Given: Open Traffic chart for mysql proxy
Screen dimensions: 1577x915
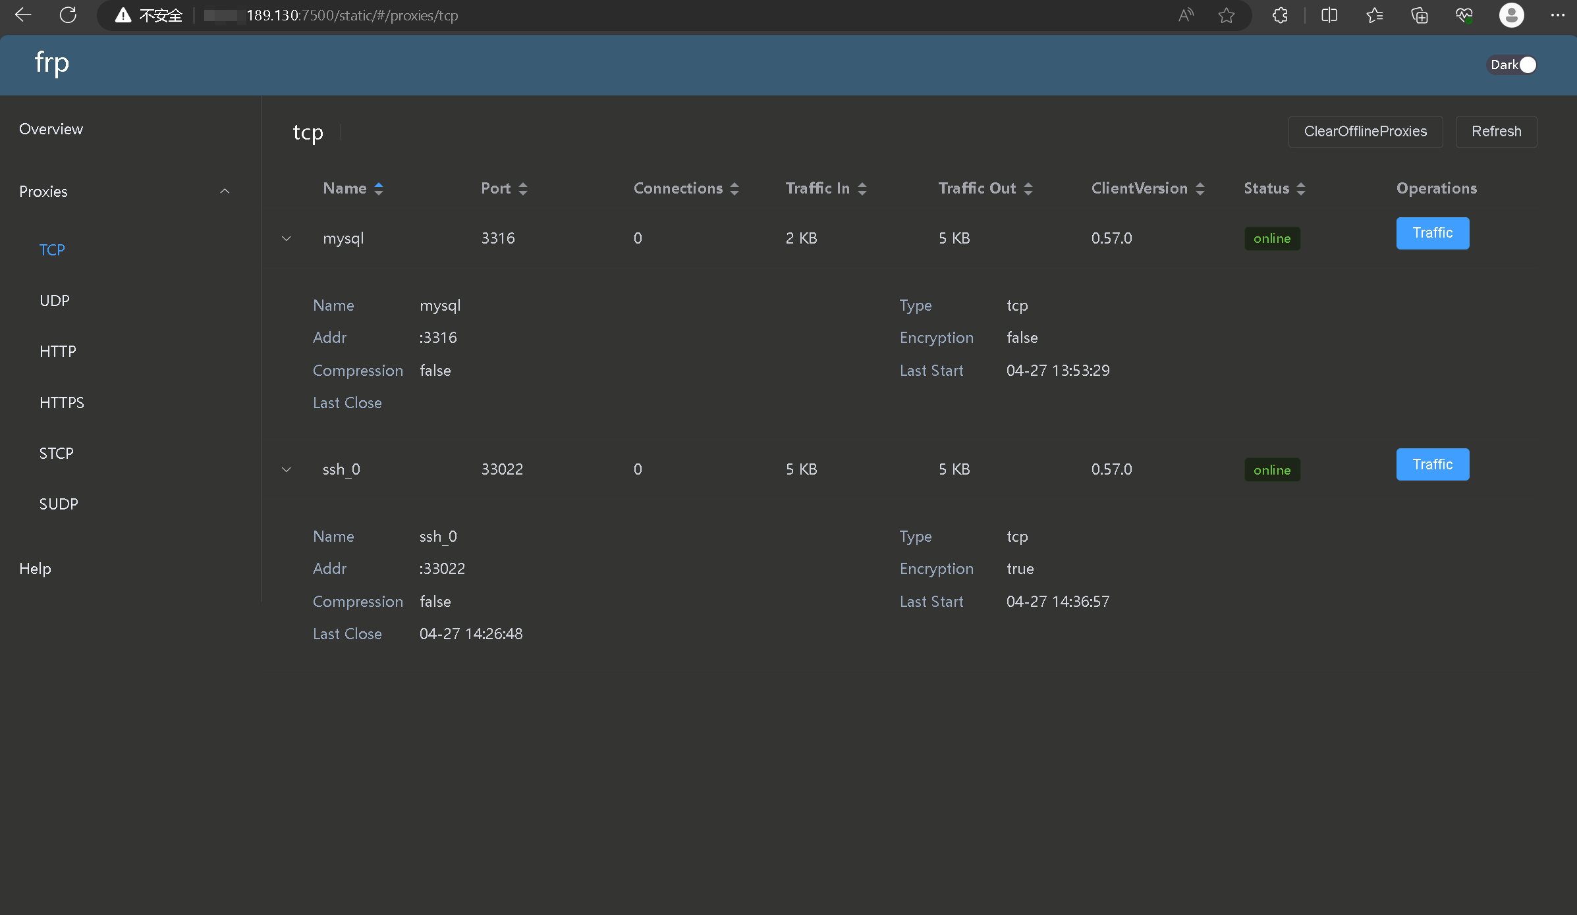Looking at the screenshot, I should click(x=1432, y=233).
